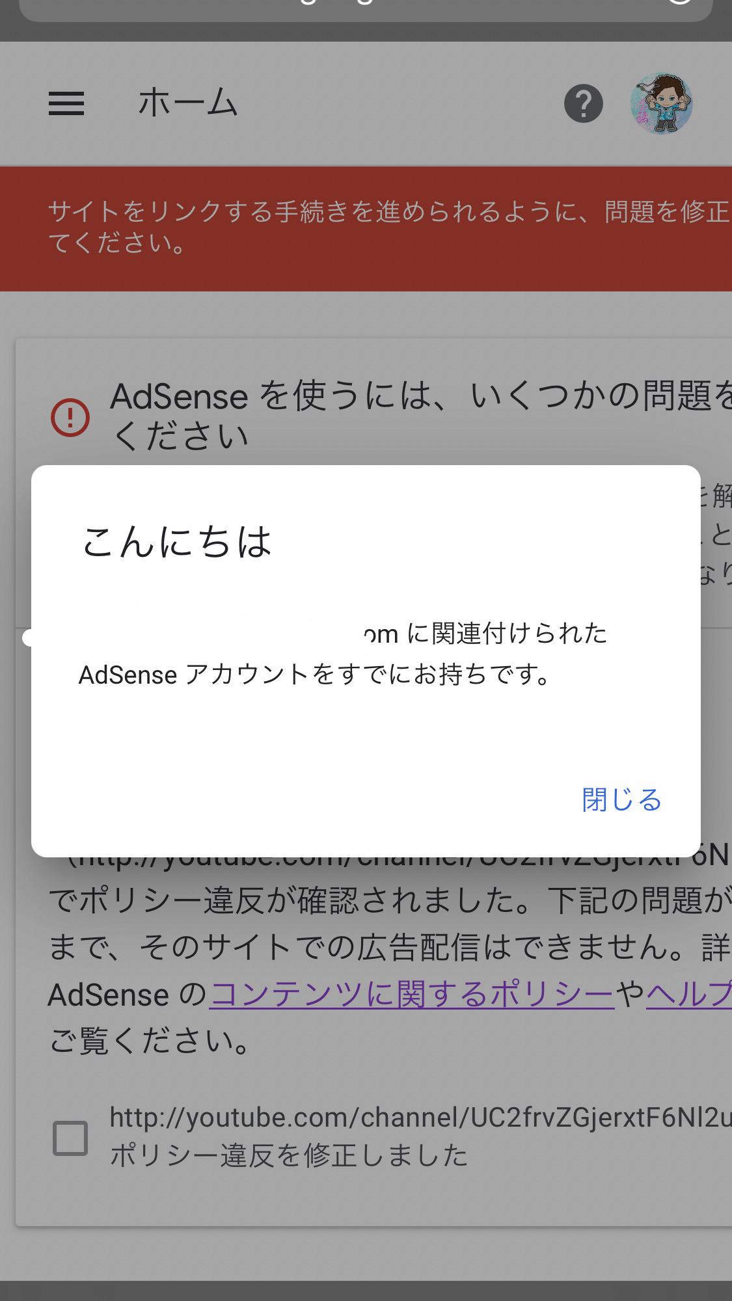Screen dimensions: 732x1301
Task: Open the コンテンツに関するポリシー link
Action: click(412, 994)
